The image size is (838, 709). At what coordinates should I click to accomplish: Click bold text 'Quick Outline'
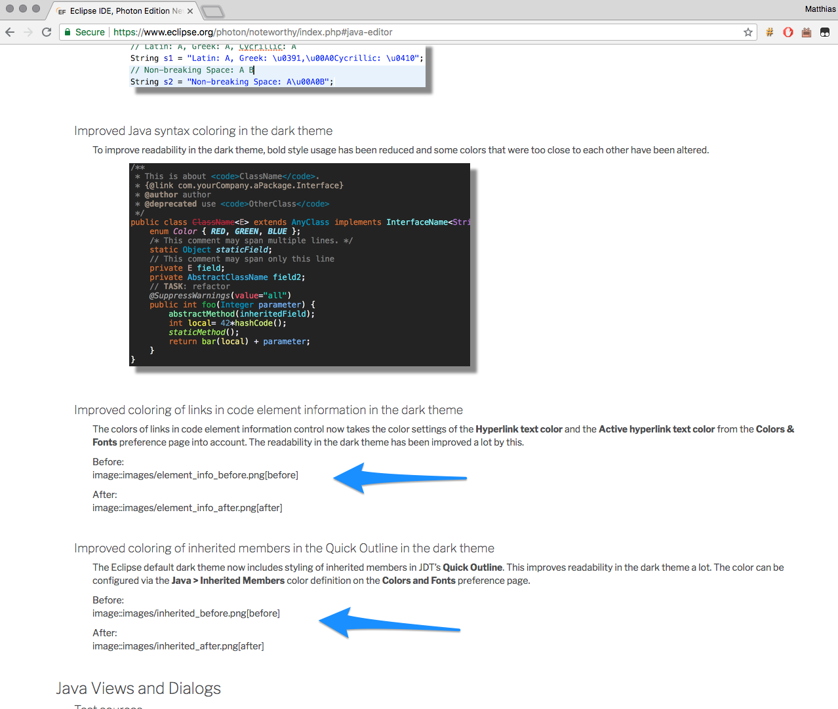(473, 567)
